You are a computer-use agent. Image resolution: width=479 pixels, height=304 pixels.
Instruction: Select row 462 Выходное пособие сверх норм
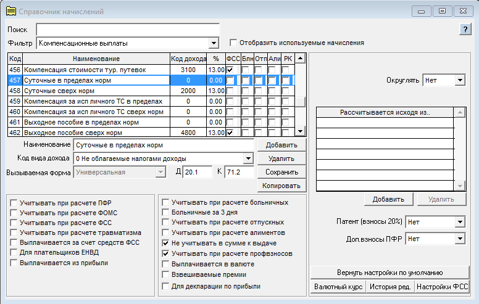coord(151,133)
